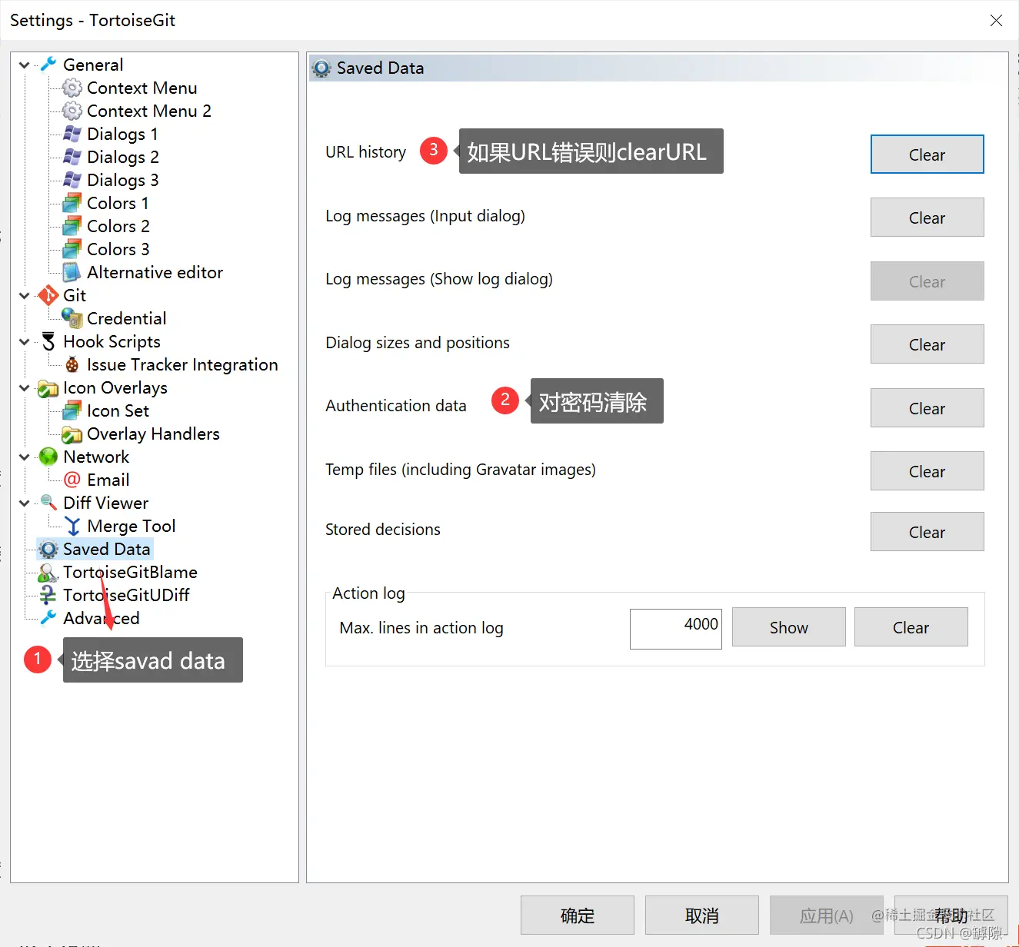This screenshot has height=947, width=1019.
Task: Click the Email at-sign icon
Action: (72, 480)
